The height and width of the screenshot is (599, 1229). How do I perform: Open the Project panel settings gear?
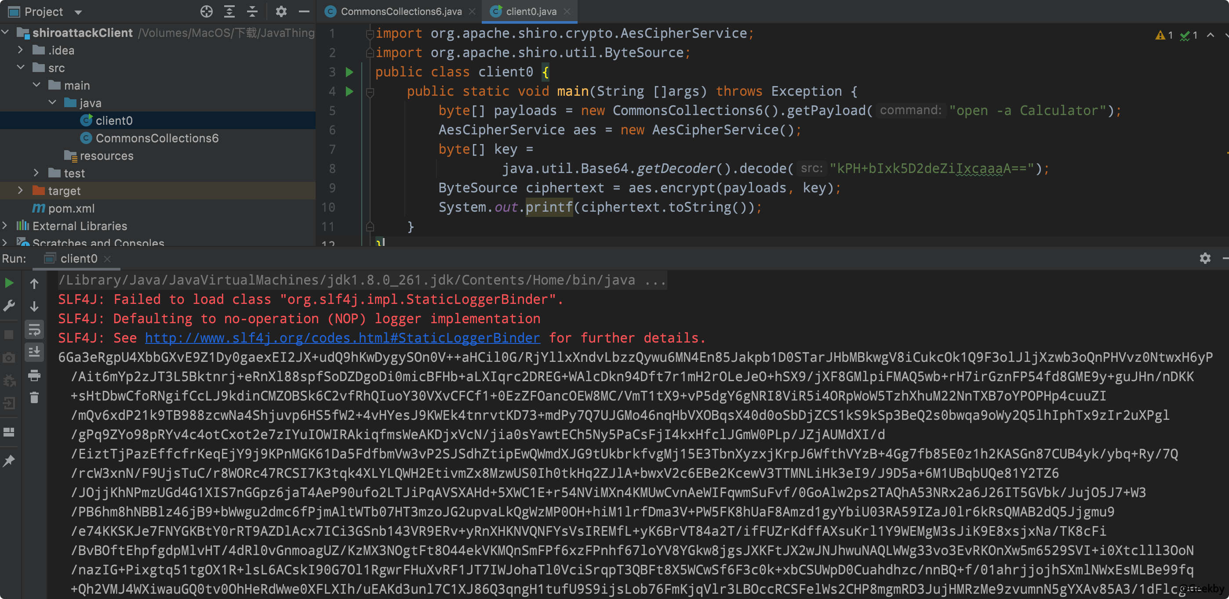point(281,11)
